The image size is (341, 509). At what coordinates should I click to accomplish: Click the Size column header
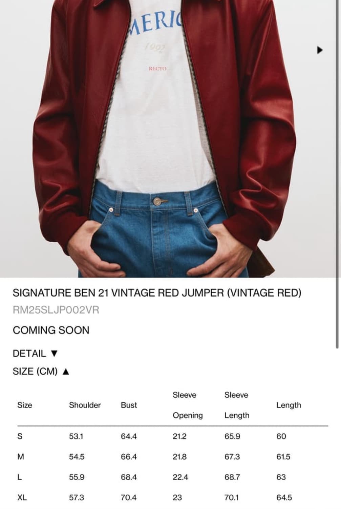pos(25,405)
